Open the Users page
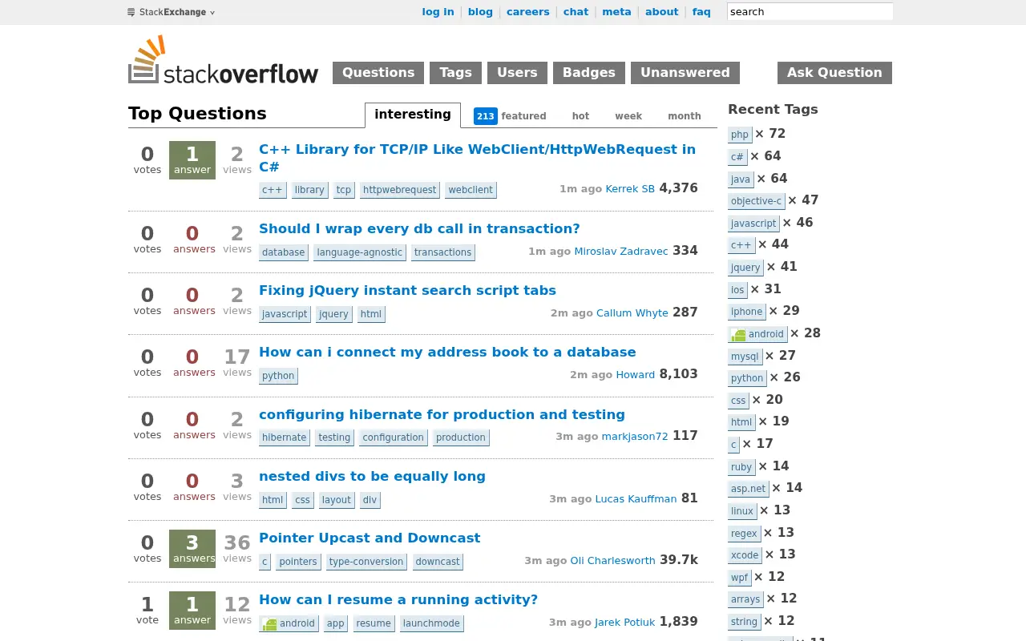The image size is (1026, 641). 517,73
